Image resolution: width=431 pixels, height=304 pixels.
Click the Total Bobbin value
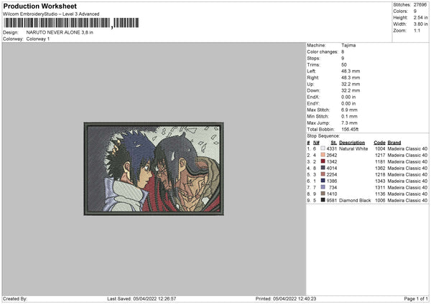(350, 129)
